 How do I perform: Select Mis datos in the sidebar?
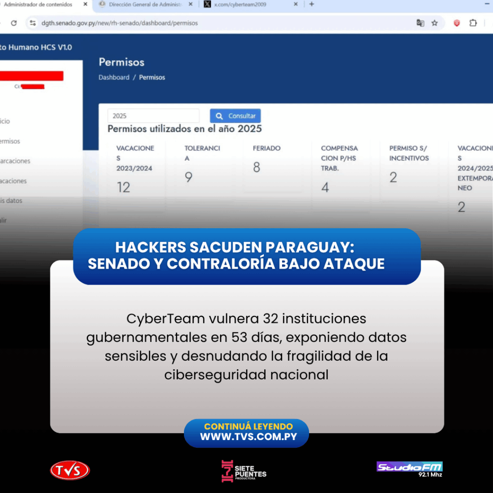12,201
